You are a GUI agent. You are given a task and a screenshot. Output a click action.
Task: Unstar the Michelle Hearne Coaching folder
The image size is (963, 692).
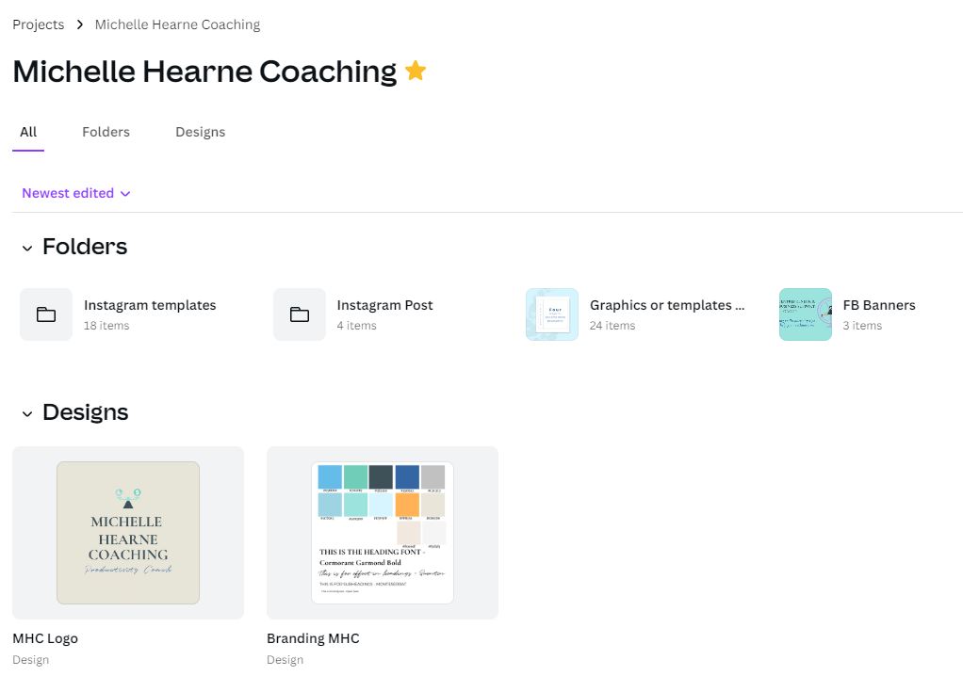(x=416, y=71)
